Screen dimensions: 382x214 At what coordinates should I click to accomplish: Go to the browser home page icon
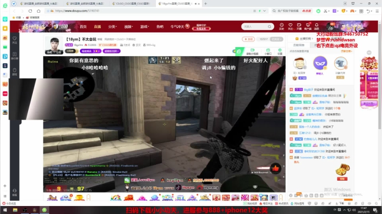[39, 11]
